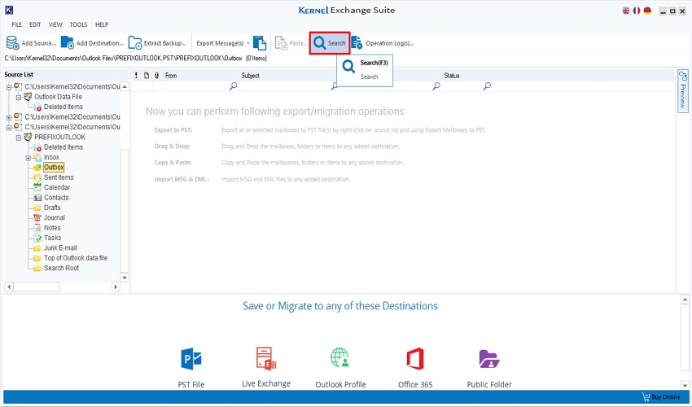Expand the Inbox folder node

tap(28, 158)
